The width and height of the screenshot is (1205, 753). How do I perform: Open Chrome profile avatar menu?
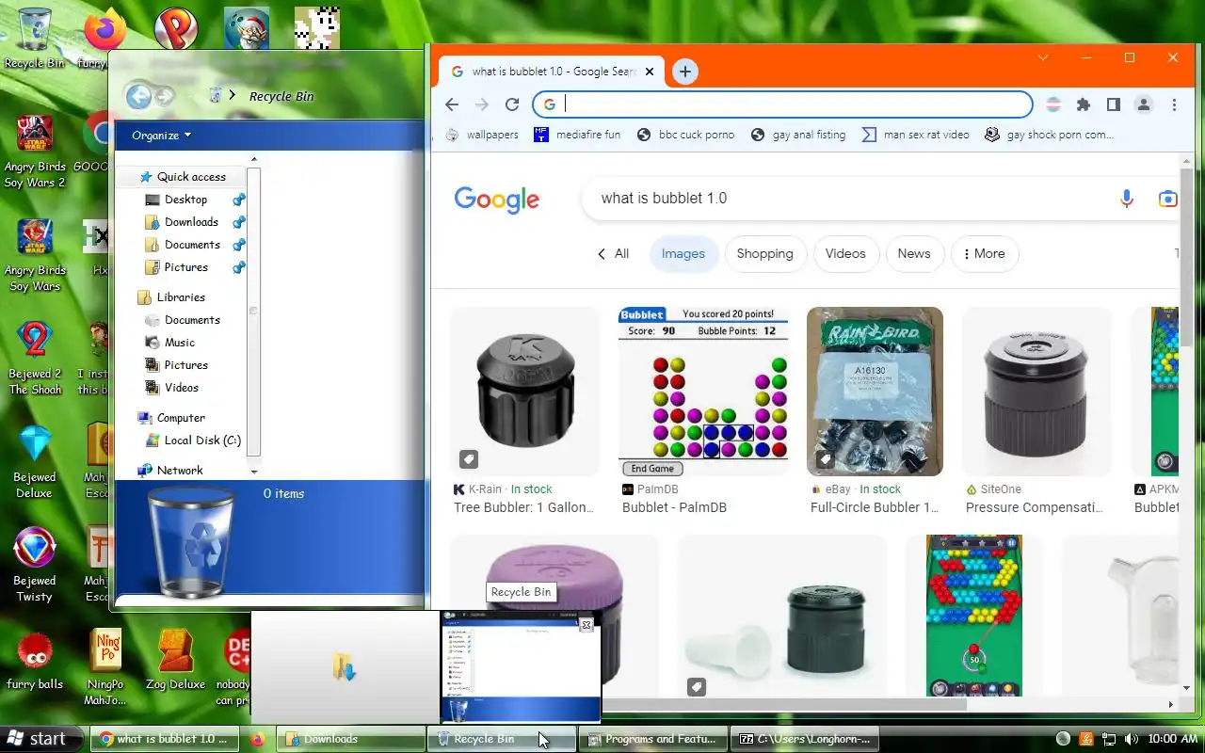pos(1144,104)
